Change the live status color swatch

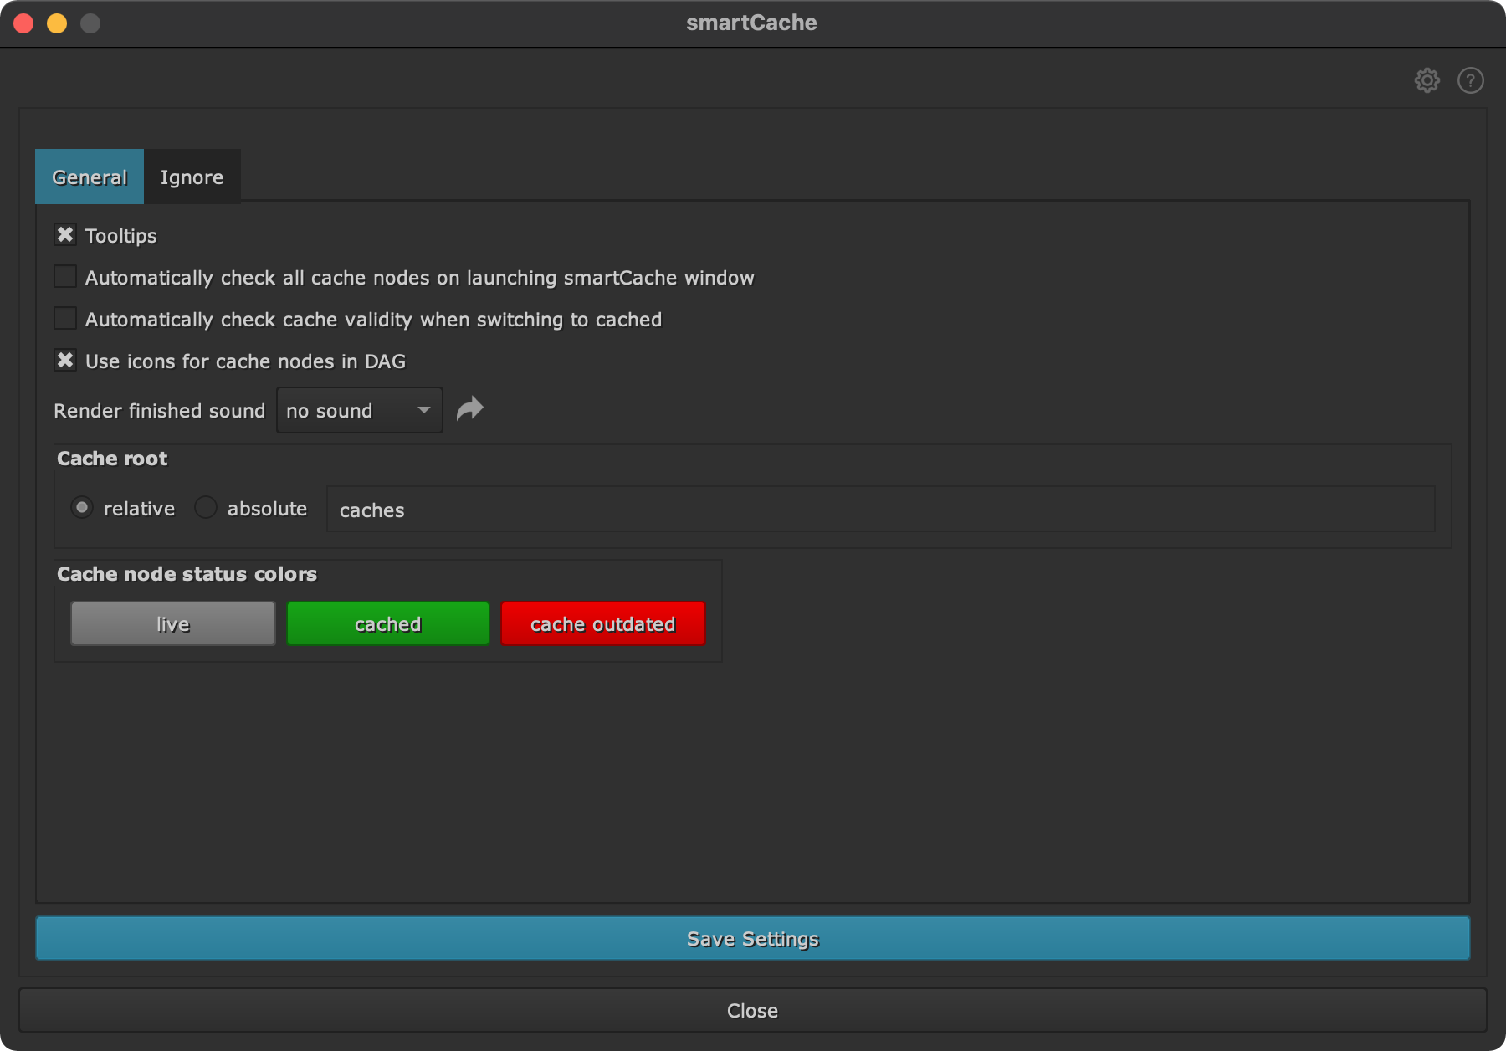[x=173, y=623]
